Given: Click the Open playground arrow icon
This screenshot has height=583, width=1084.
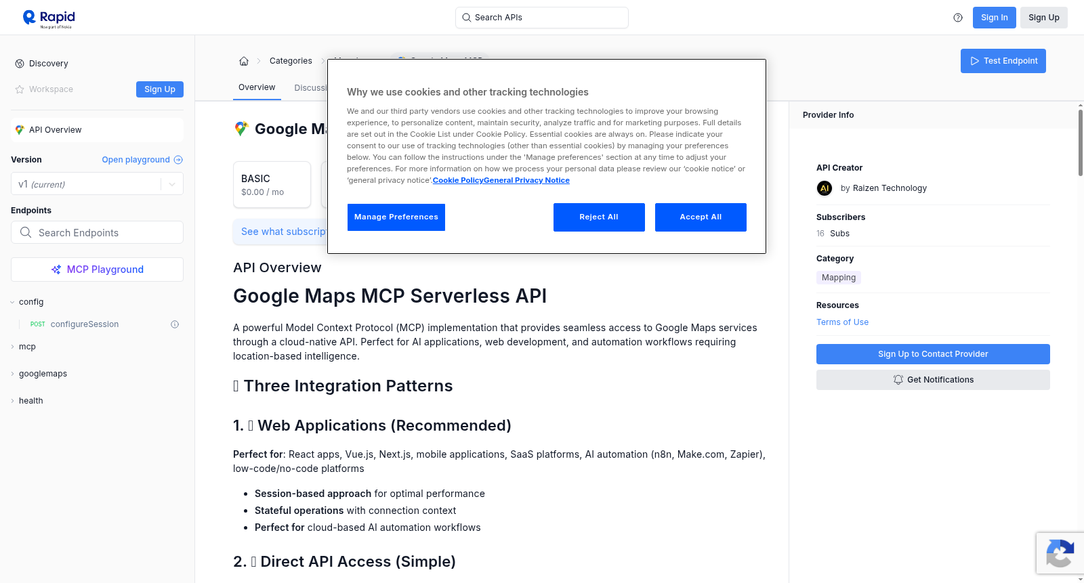Looking at the screenshot, I should (178, 160).
